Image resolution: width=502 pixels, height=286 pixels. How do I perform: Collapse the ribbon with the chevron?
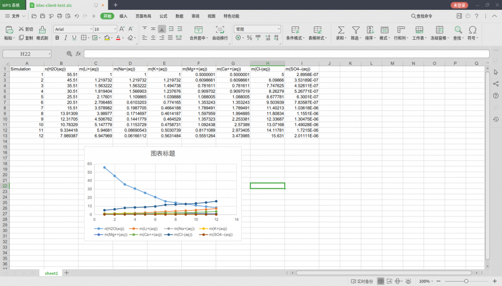(495, 16)
